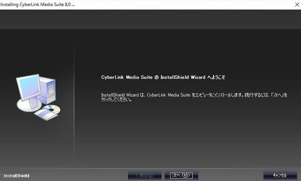
Task: Click the computer and disc installer graphic
Action: (38, 97)
